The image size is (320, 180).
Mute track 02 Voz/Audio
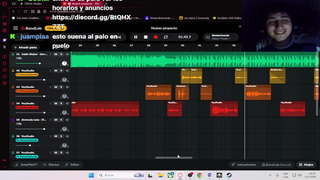[56, 70]
